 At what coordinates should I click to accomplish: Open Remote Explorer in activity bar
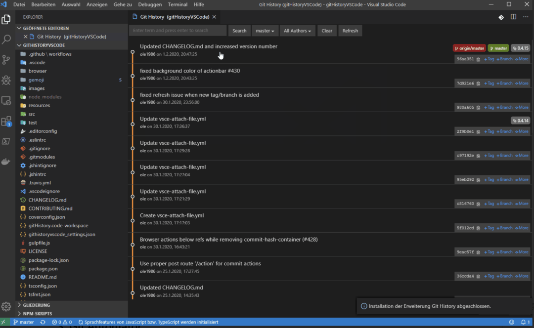point(6,101)
